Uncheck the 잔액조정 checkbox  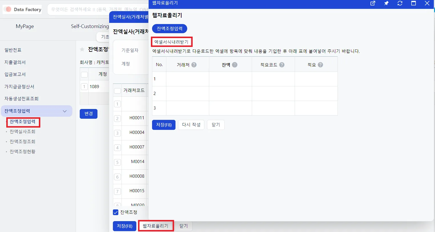tap(116, 212)
